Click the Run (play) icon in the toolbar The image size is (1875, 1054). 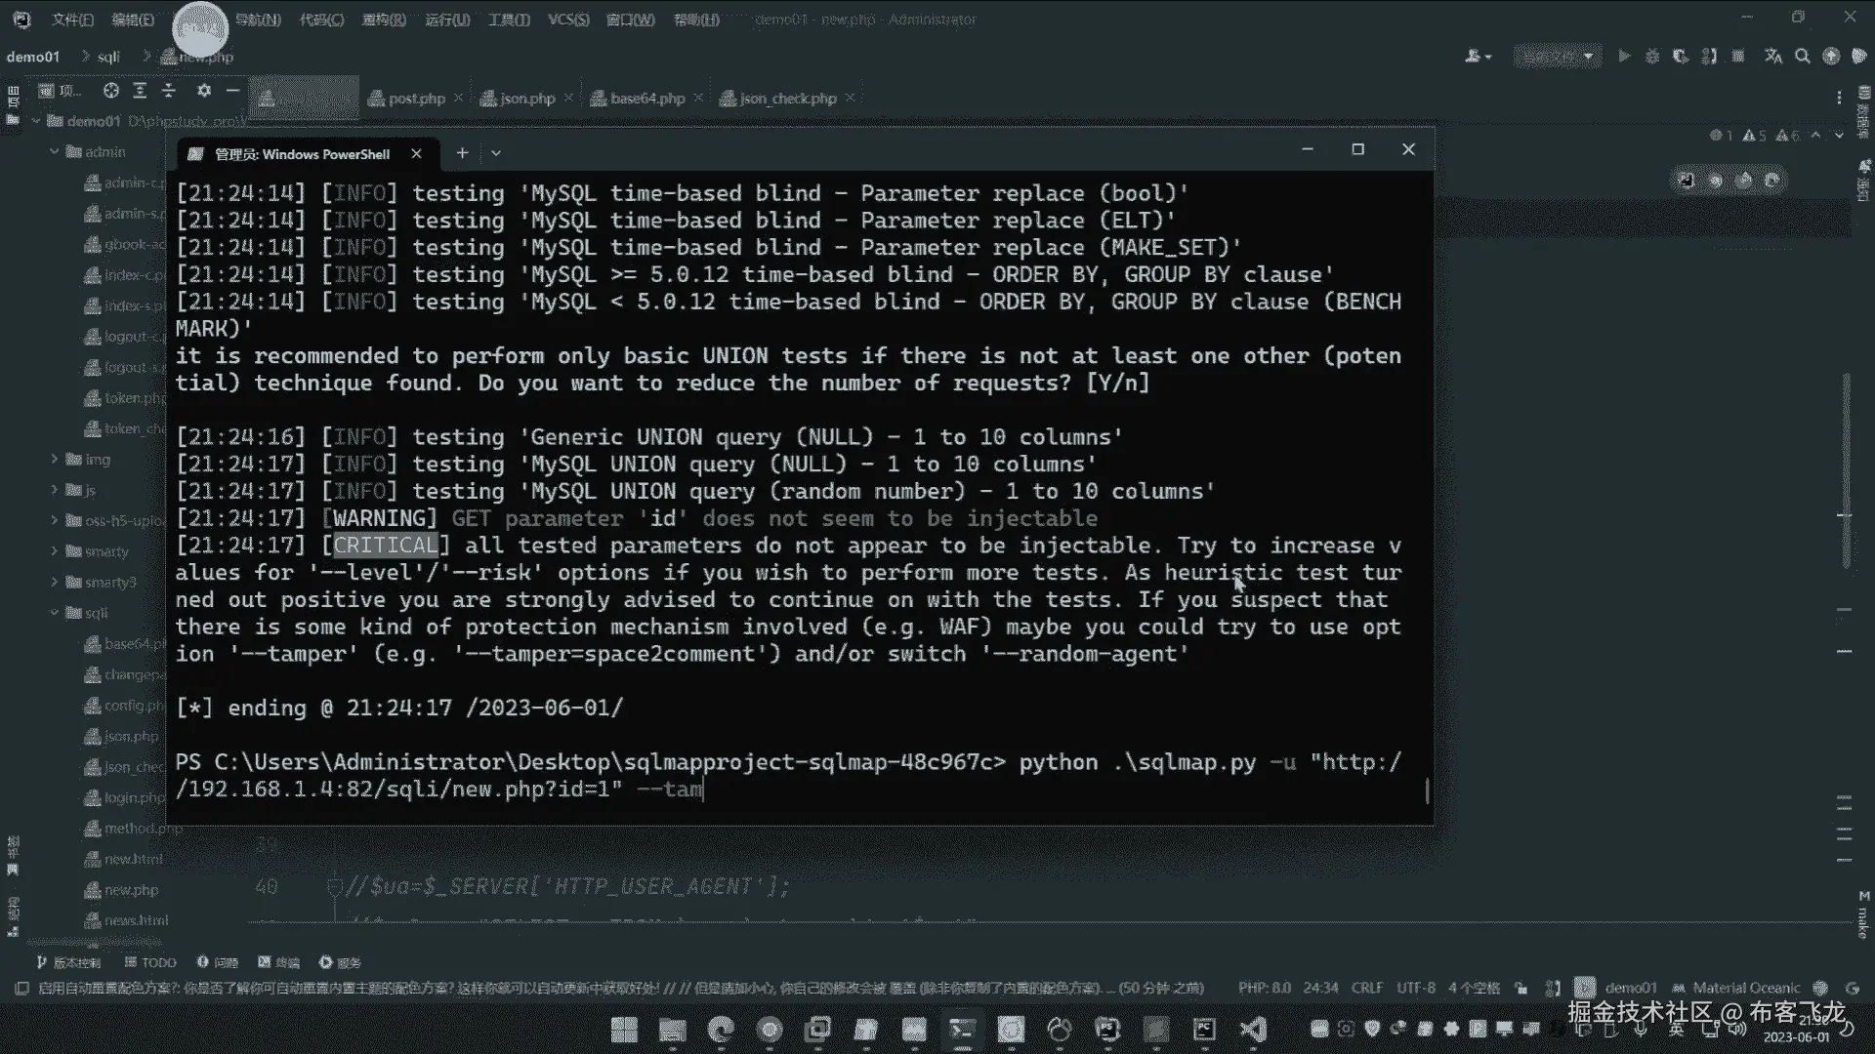[1624, 57]
